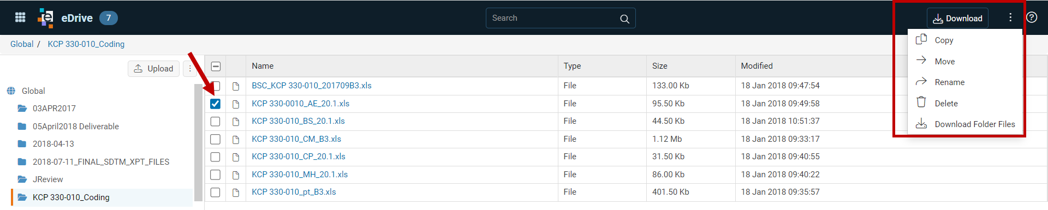This screenshot has width=1048, height=210.
Task: Click date 18 Jan 2018 10:51:37
Action: click(x=780, y=121)
